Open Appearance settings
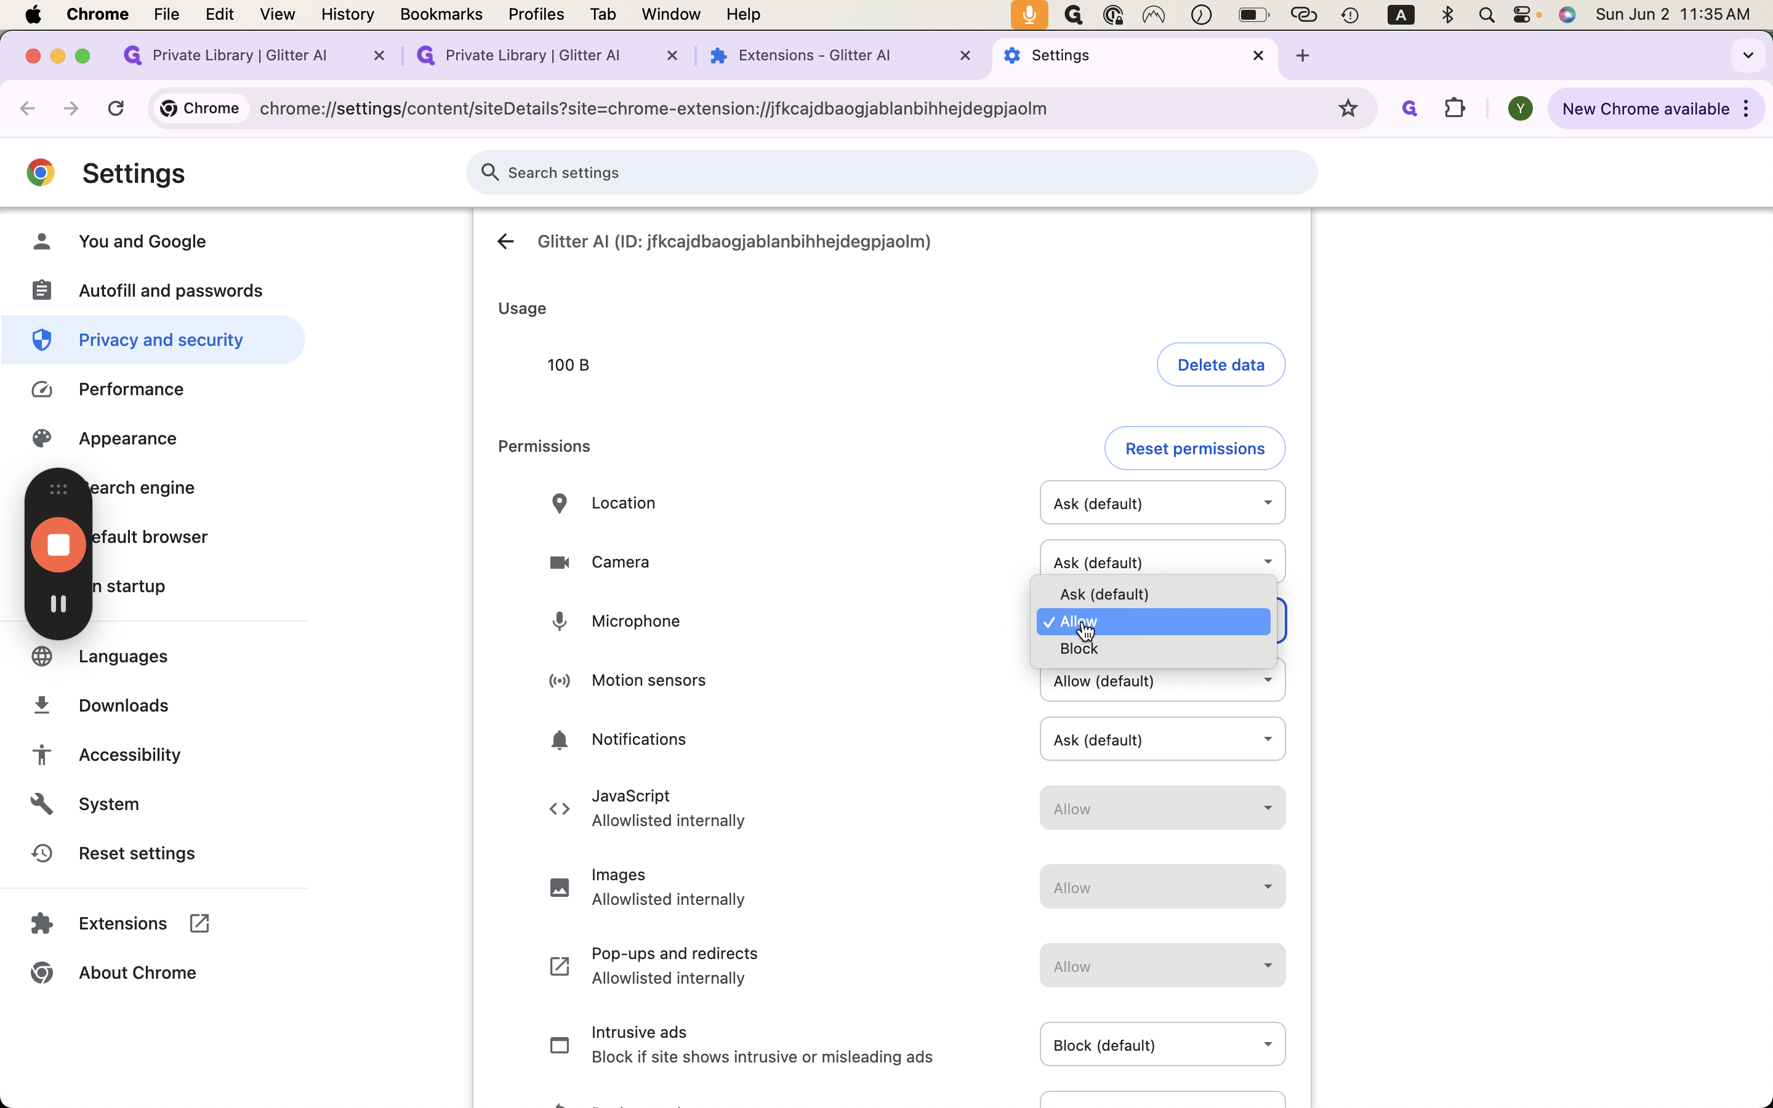 [x=154, y=438]
